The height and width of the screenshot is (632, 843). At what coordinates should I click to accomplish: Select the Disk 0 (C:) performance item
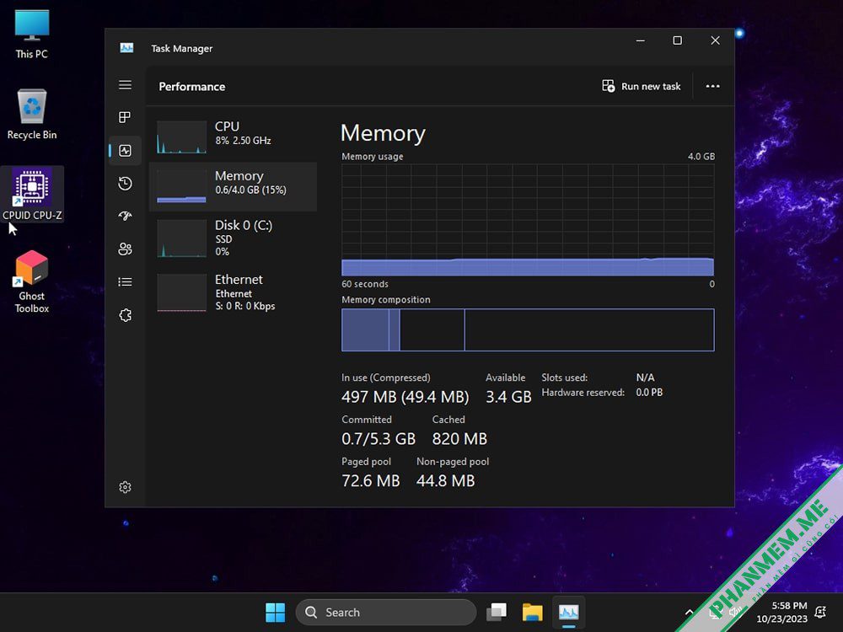(x=233, y=238)
